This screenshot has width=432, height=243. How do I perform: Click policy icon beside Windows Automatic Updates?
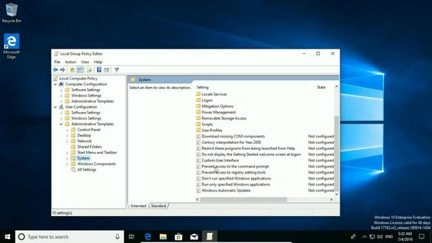[198, 190]
